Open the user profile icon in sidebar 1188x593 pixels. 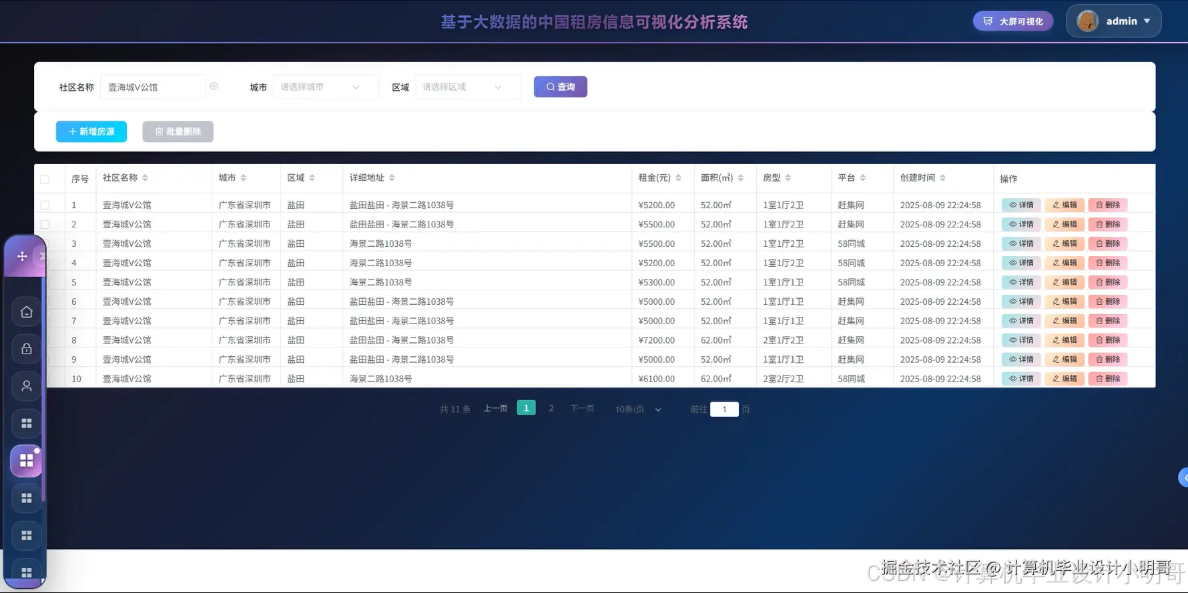27,386
